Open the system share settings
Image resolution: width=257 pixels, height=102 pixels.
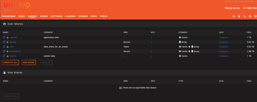(x=13, y=56)
